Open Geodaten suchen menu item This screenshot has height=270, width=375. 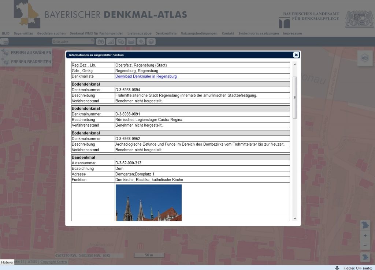point(51,33)
